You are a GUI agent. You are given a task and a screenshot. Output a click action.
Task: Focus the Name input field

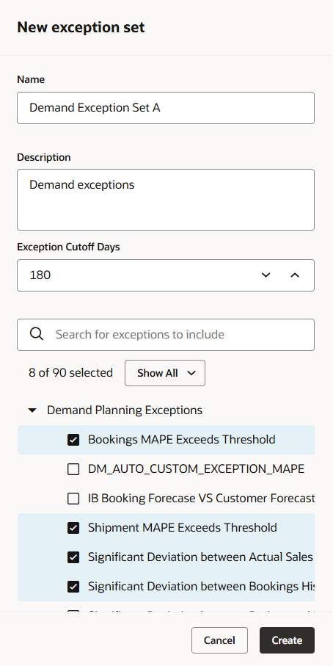tap(166, 108)
